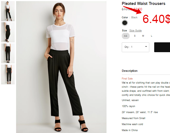This screenshot has width=170, height=133.
Task: Click the quantity dropdown arrow
Action: pos(146,47)
